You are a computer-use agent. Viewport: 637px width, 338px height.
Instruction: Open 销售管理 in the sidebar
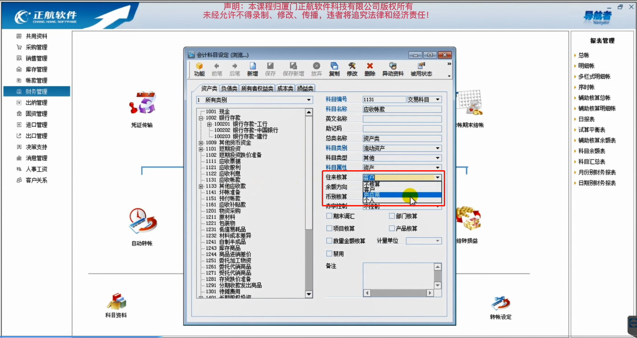pos(36,59)
